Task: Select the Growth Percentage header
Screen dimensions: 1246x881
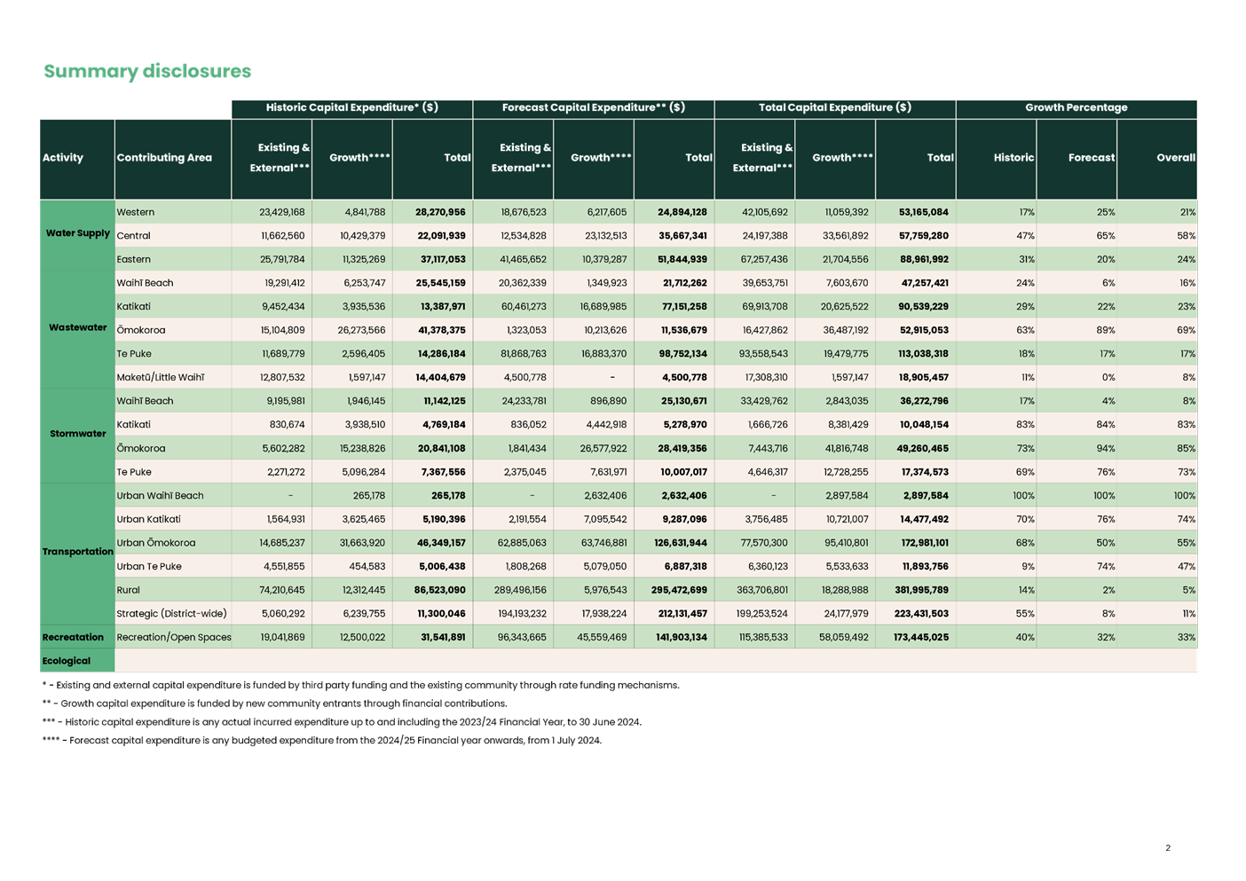Action: [x=1076, y=107]
